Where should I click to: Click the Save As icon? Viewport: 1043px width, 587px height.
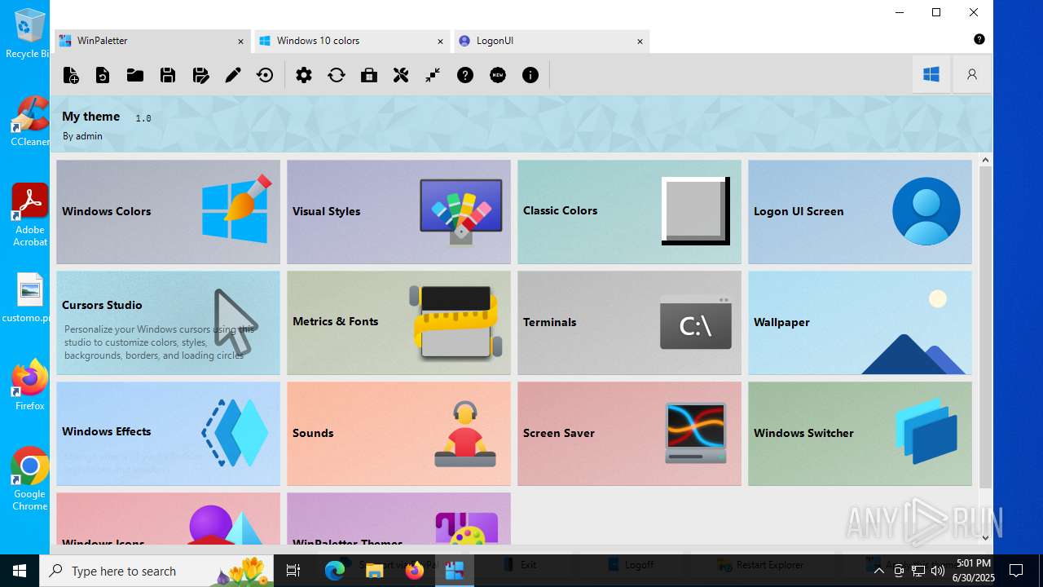coord(200,75)
